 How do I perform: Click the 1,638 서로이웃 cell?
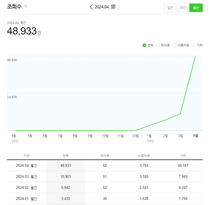pos(144,198)
